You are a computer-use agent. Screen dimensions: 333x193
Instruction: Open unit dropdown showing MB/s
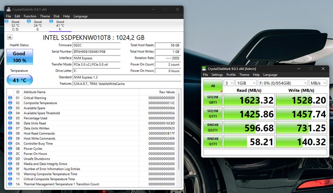pyautogui.click(x=318, y=83)
